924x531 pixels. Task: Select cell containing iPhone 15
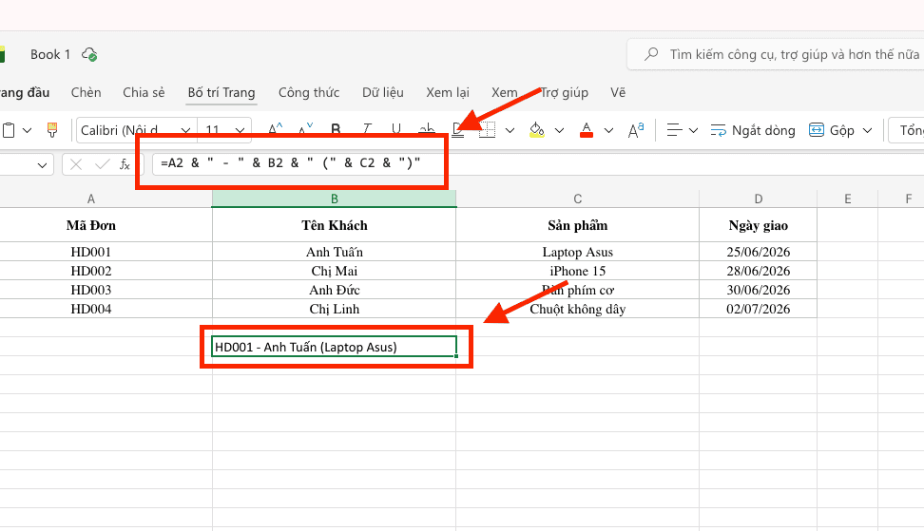(x=578, y=271)
